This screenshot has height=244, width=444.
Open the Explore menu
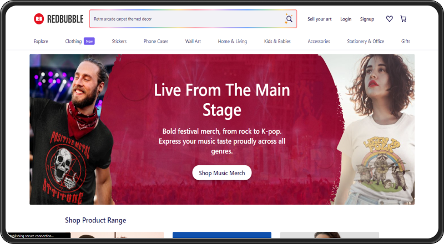(x=41, y=42)
